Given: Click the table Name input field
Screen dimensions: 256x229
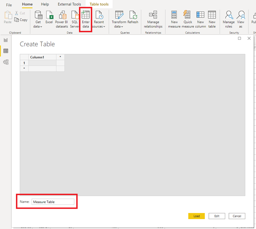Looking at the screenshot, I should pos(53,202).
